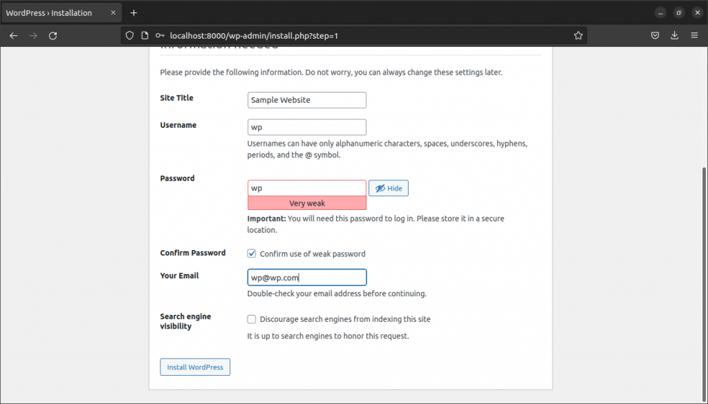Click the Password label
708x404 pixels.
[x=177, y=178]
